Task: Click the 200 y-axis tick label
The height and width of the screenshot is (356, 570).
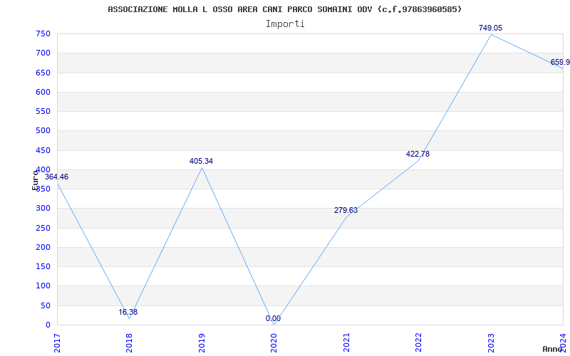Action: [x=43, y=247]
